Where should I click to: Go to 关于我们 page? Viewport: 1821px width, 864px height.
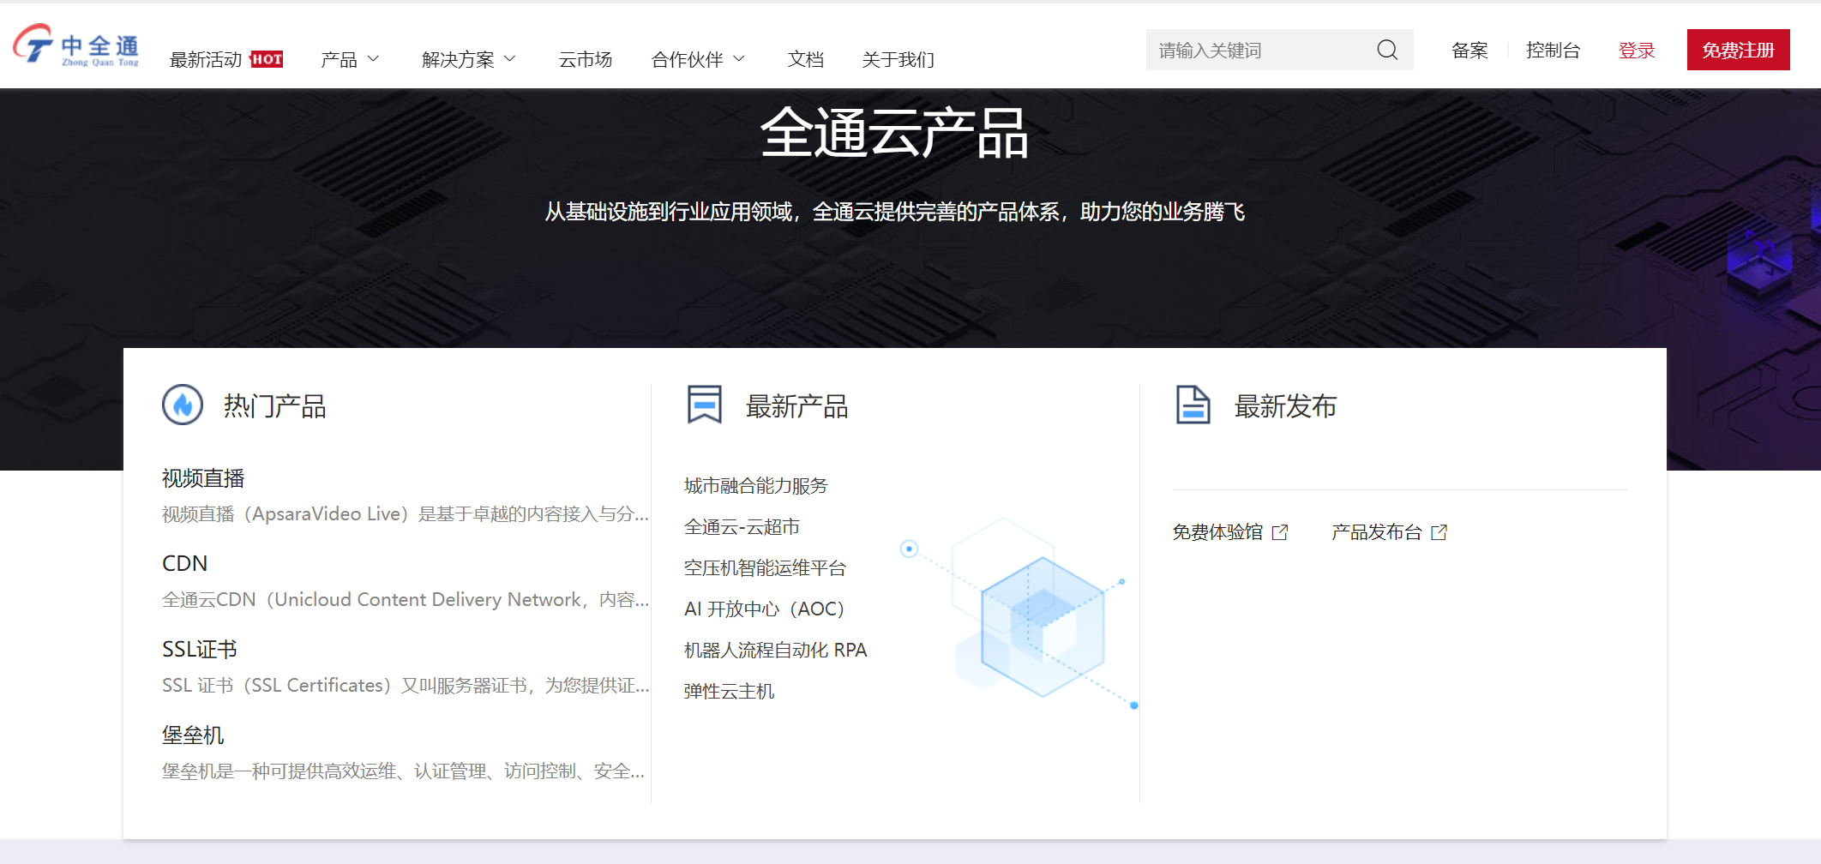point(898,59)
